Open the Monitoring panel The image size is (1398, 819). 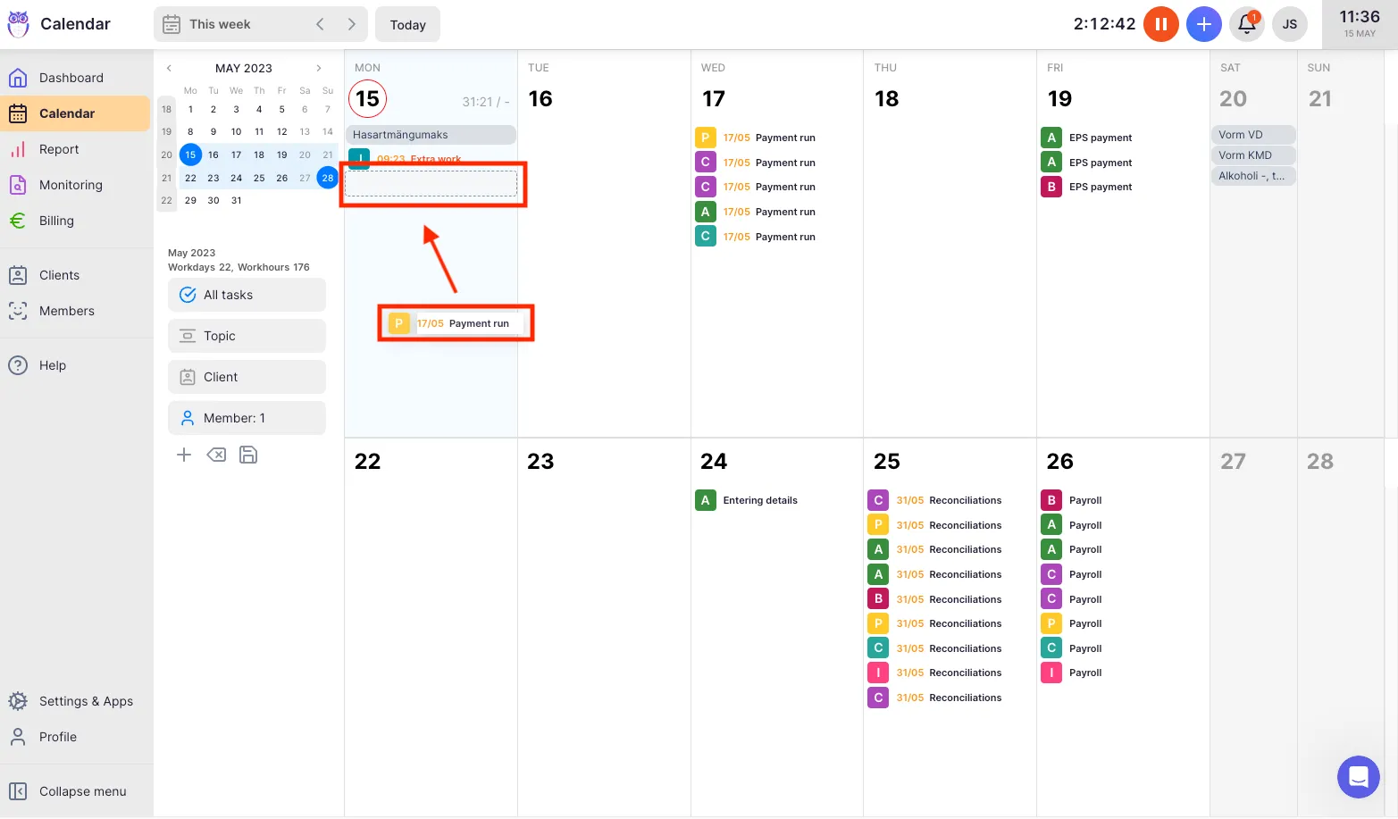coord(71,185)
